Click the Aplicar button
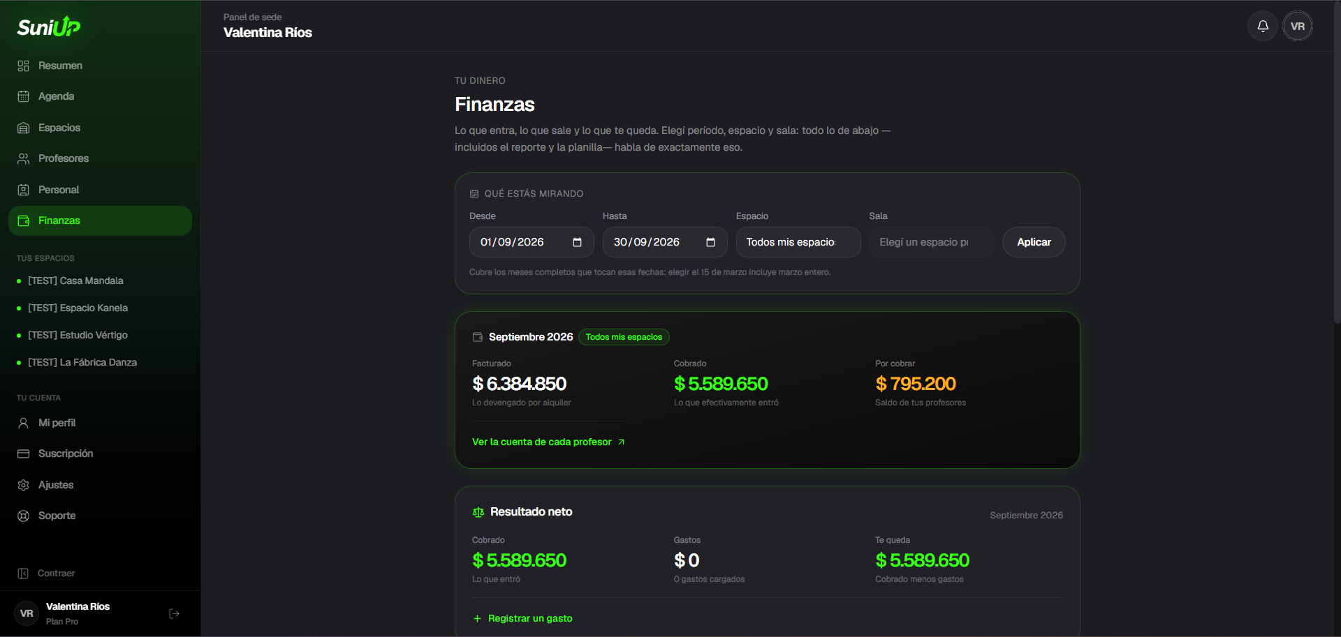Image resolution: width=1341 pixels, height=637 pixels. [x=1034, y=242]
